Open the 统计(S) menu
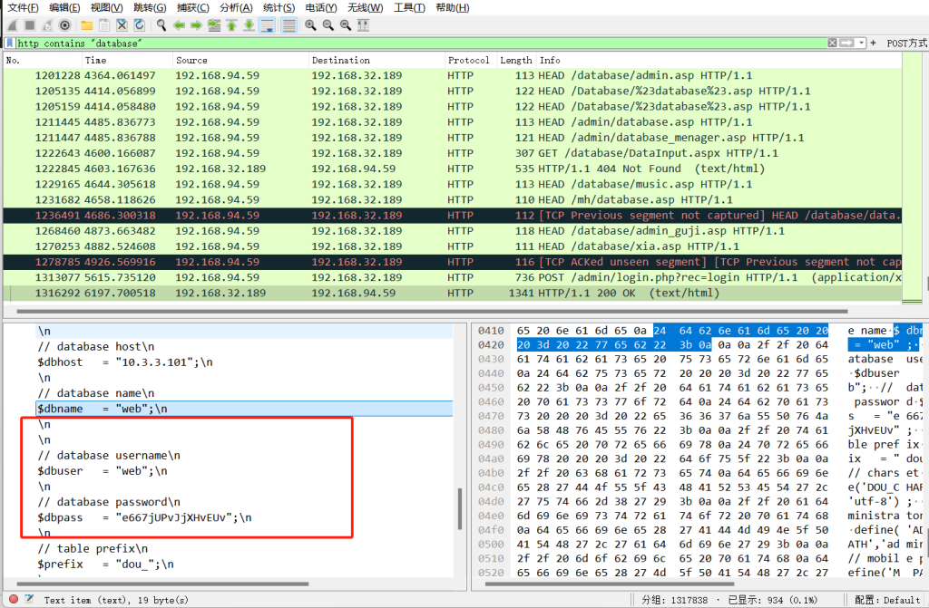929x608 pixels. pos(279,7)
